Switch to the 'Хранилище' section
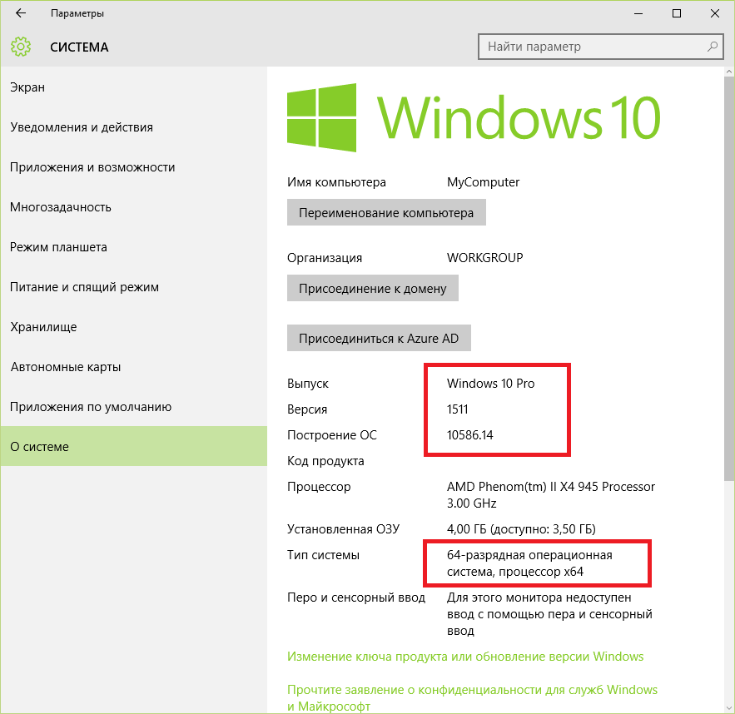Image resolution: width=735 pixels, height=714 pixels. tap(43, 327)
